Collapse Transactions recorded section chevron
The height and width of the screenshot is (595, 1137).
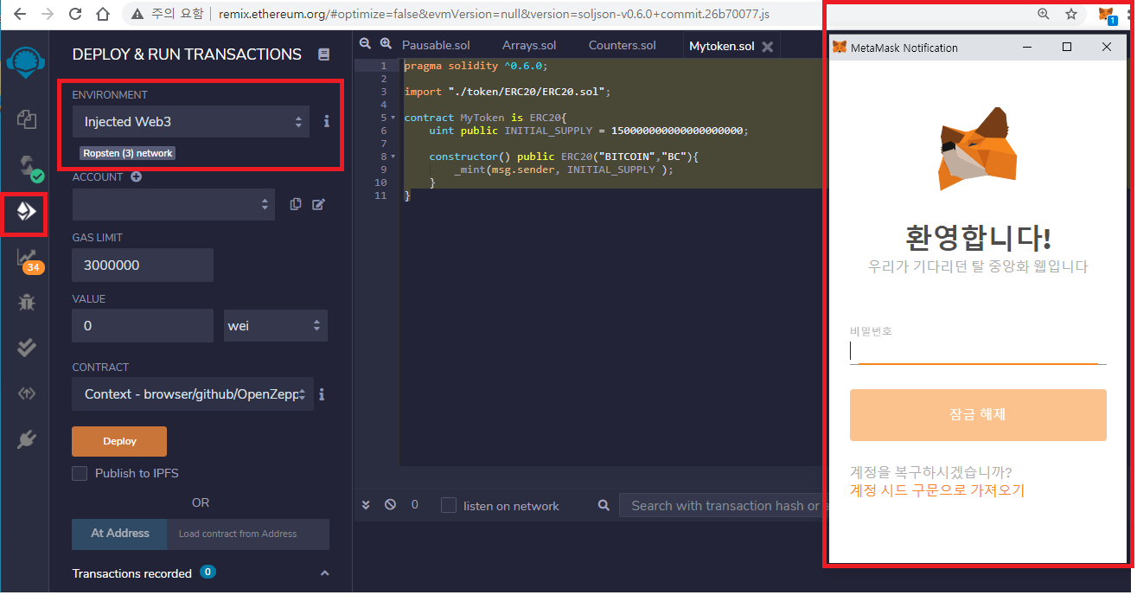[325, 573]
